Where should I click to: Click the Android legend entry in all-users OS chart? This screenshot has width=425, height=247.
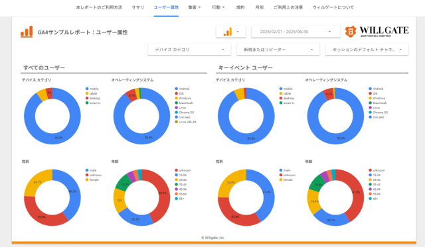point(182,89)
